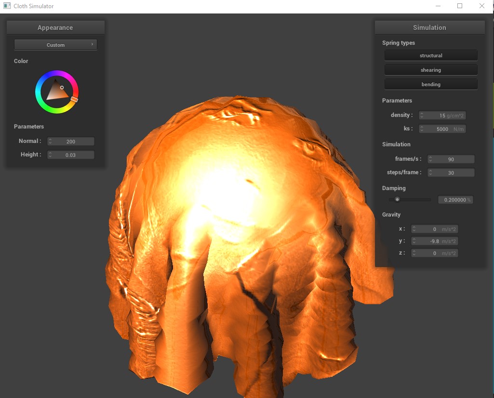Toggle the structural spring type
This screenshot has width=494, height=398.
pos(431,55)
